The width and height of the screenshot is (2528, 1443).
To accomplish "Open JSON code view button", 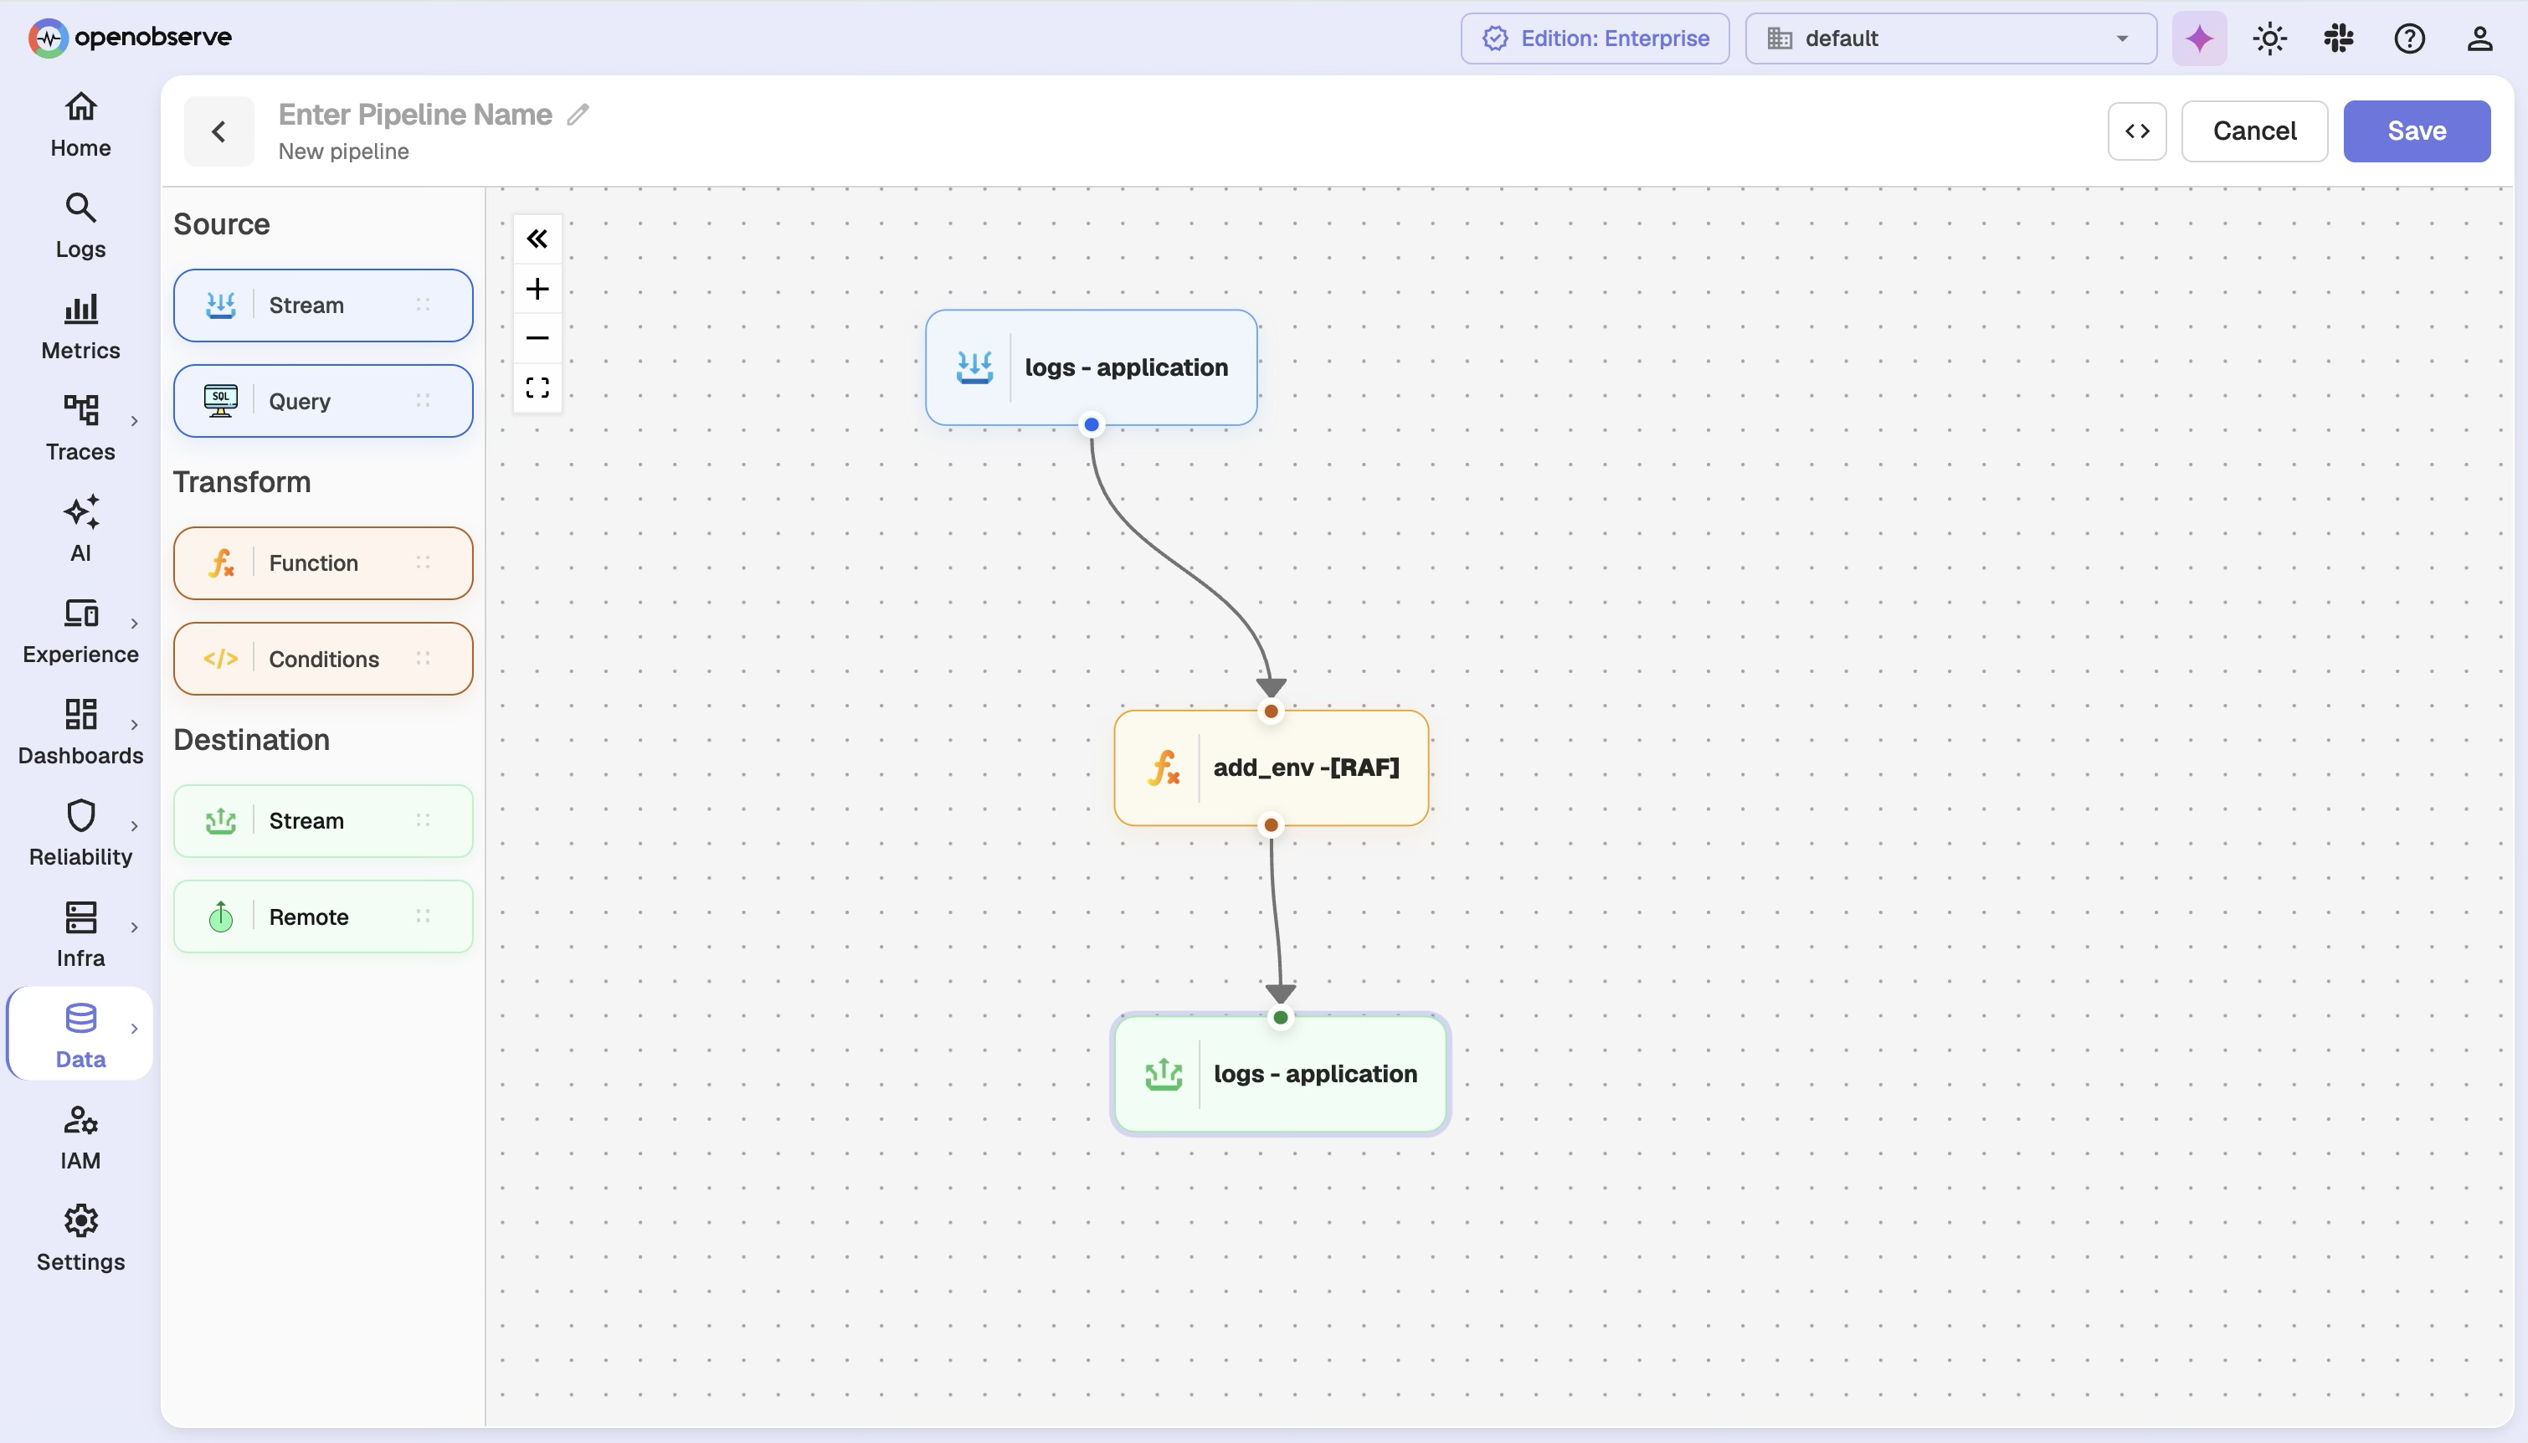I will click(x=2136, y=131).
